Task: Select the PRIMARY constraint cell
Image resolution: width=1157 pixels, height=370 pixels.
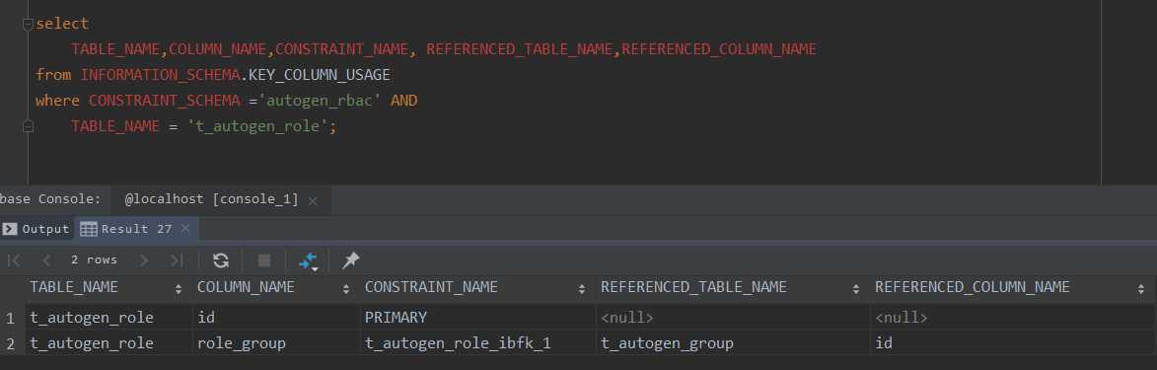Action: (x=477, y=318)
